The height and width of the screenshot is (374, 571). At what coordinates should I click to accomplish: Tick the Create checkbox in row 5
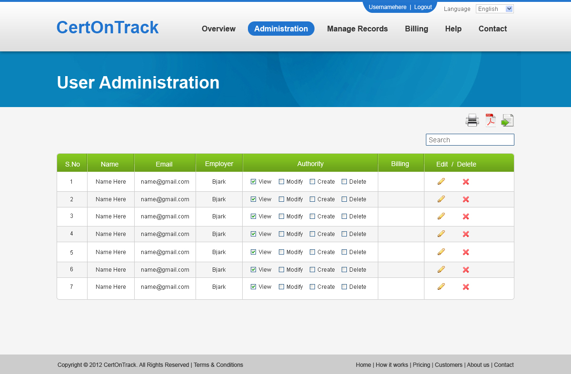coord(313,252)
